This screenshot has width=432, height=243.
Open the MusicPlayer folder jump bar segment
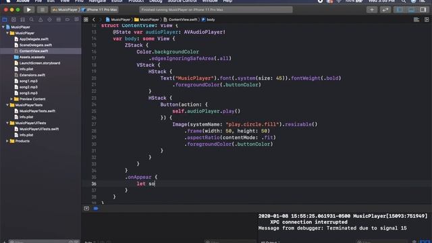pyautogui.click(x=146, y=20)
